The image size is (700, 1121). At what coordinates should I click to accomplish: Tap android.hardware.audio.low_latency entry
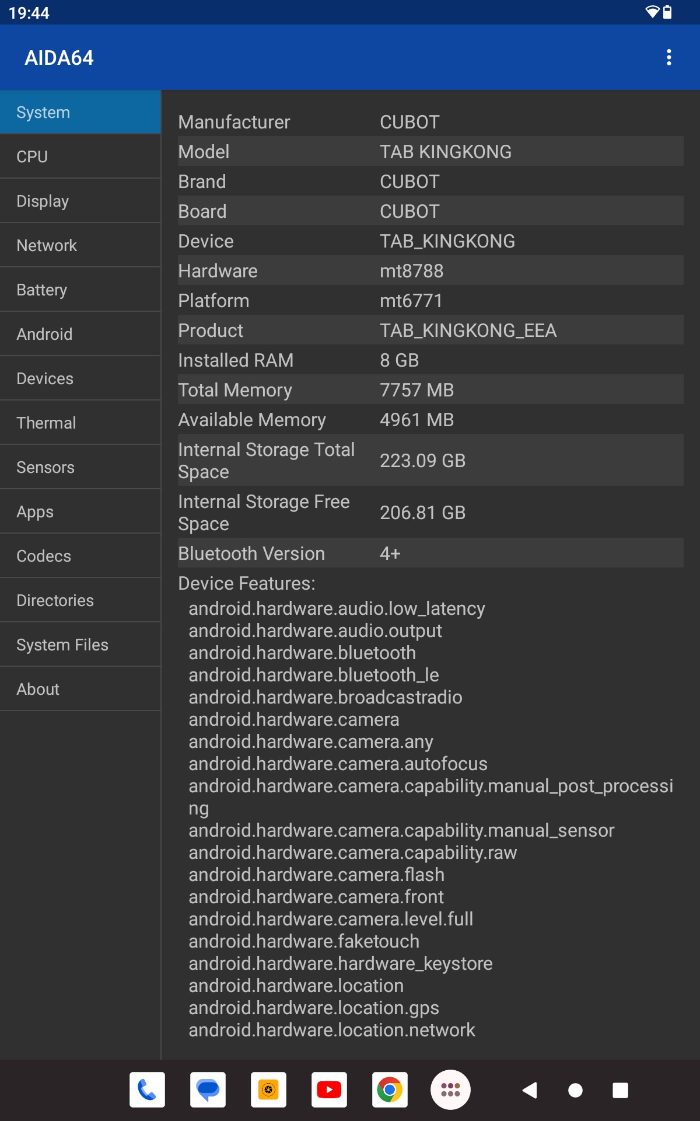(x=337, y=608)
